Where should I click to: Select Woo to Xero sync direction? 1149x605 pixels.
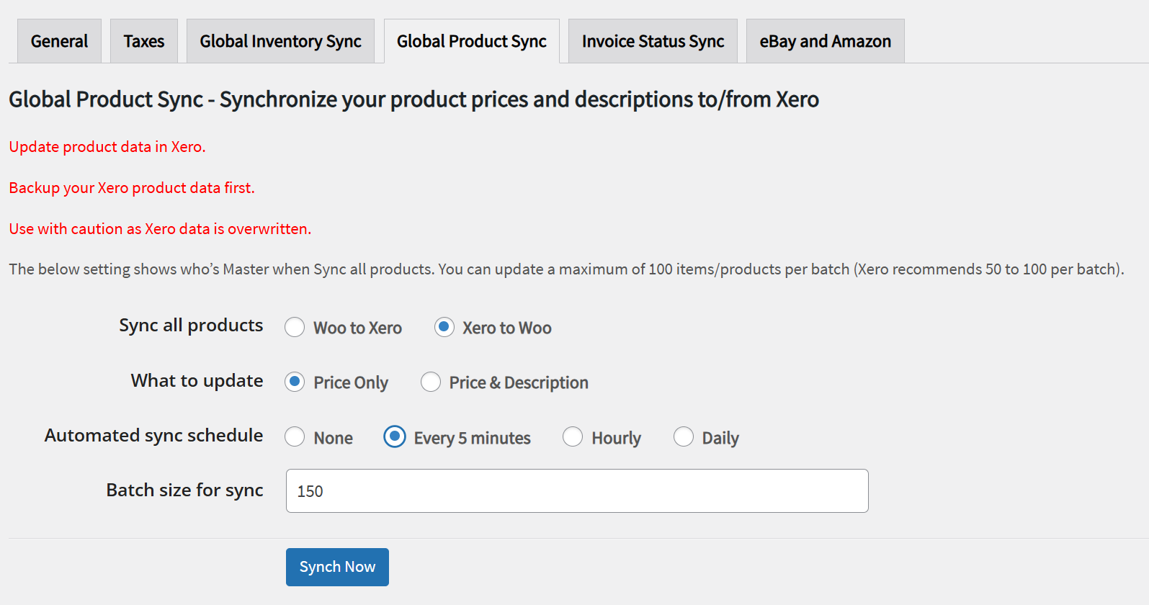point(295,328)
